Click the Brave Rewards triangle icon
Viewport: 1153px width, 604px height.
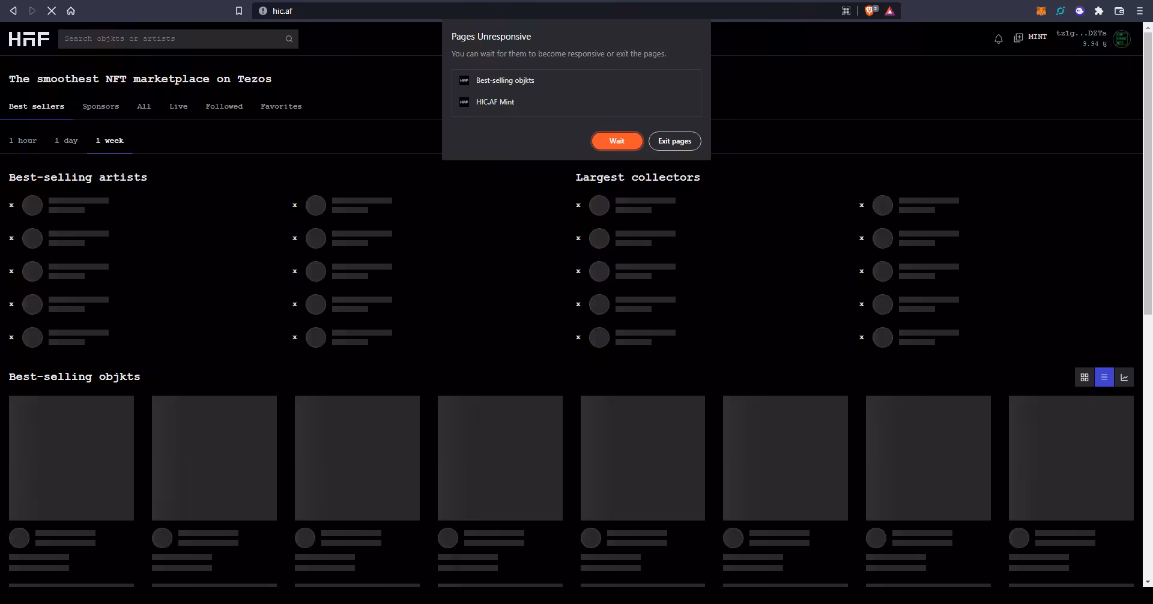pyautogui.click(x=890, y=11)
